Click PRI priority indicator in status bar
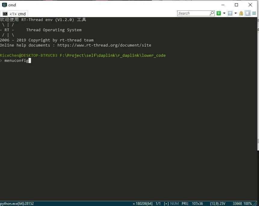 (x=185, y=204)
